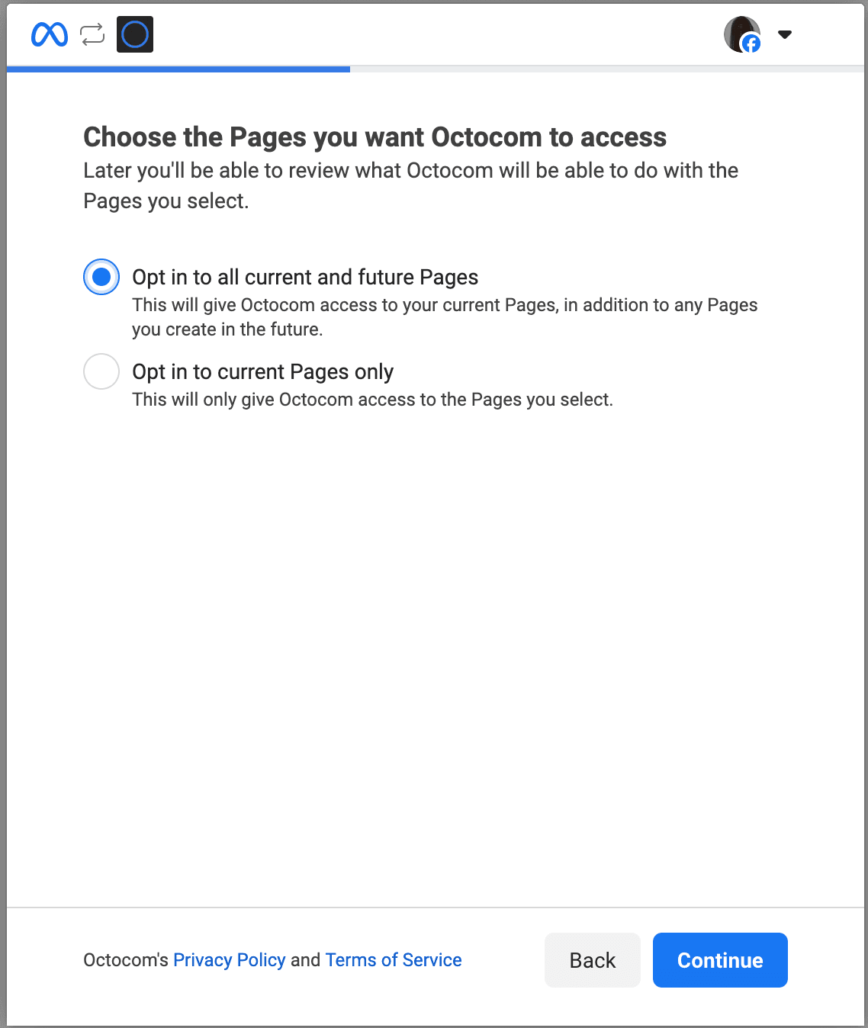
Task: Select "Opt in to all current and future Pages"
Action: [x=101, y=277]
